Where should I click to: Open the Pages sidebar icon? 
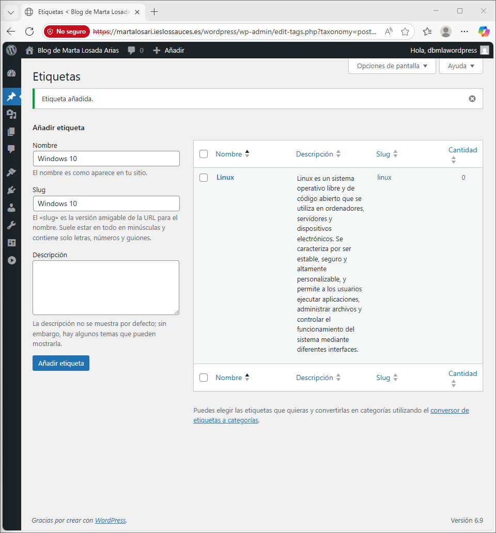(11, 132)
